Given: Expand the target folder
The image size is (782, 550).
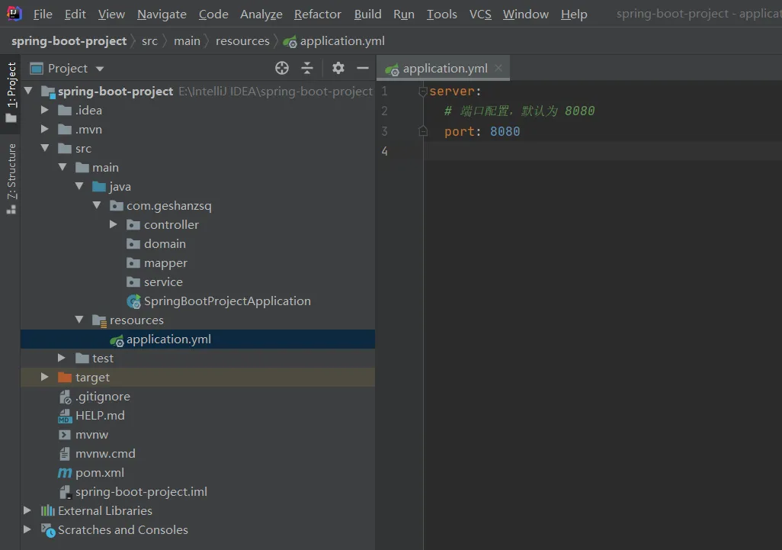Looking at the screenshot, I should pyautogui.click(x=45, y=377).
